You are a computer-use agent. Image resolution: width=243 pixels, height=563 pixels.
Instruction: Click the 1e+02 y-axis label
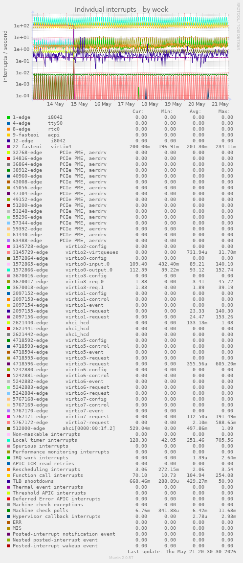pos(22,26)
